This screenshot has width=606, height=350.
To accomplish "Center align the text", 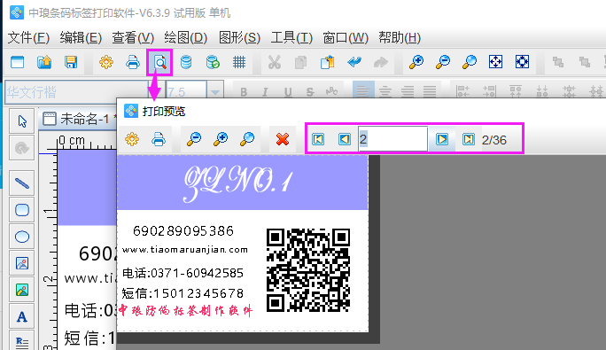I will [385, 91].
